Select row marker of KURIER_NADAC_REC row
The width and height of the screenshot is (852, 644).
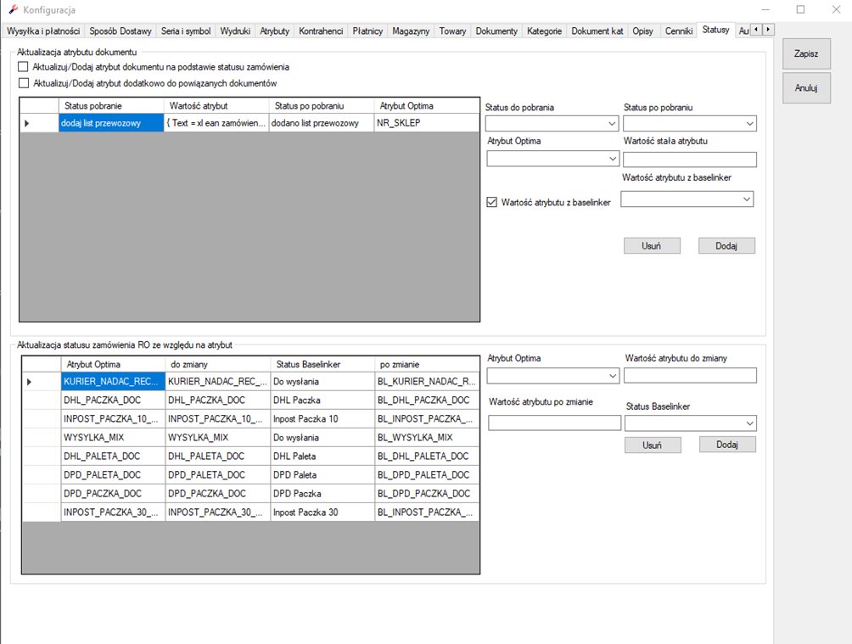(x=42, y=382)
